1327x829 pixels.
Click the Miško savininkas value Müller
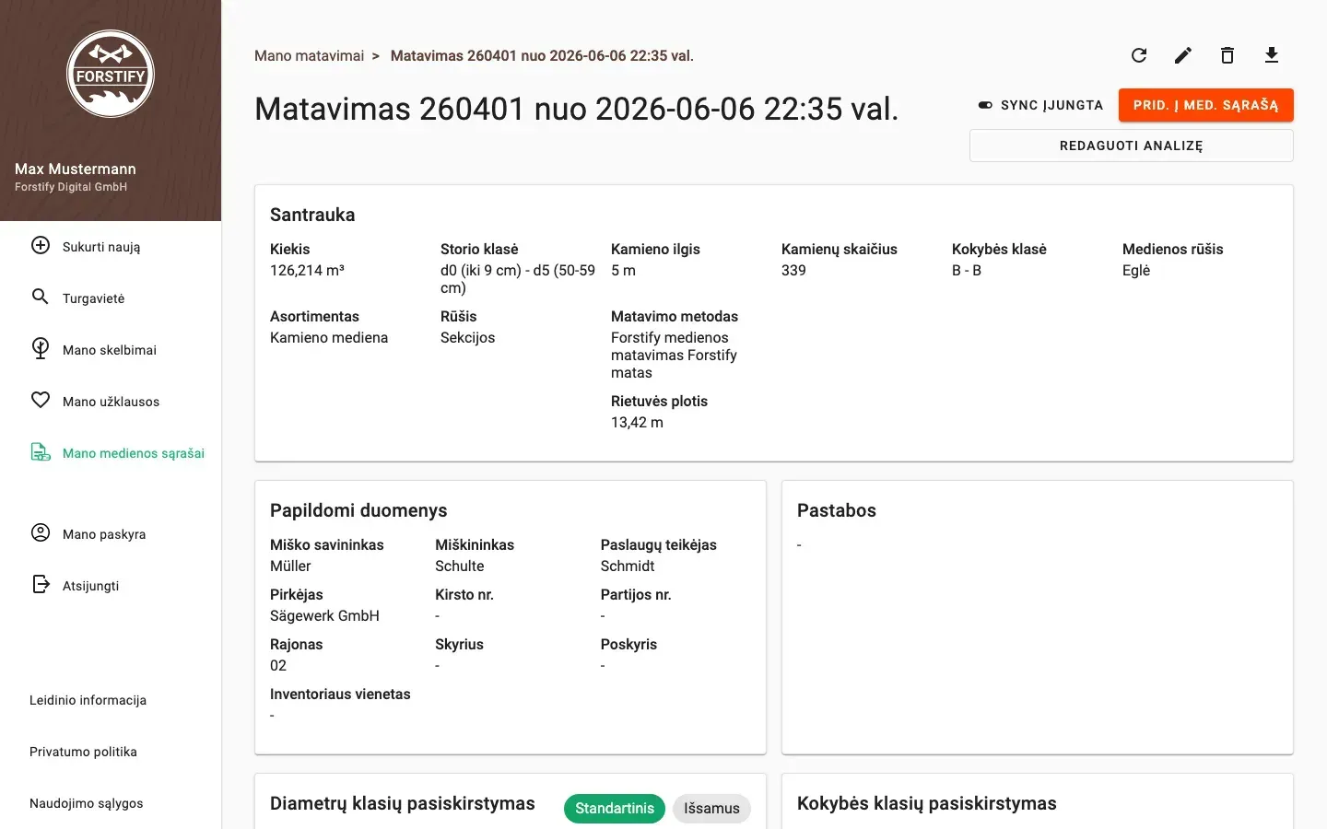tap(290, 566)
